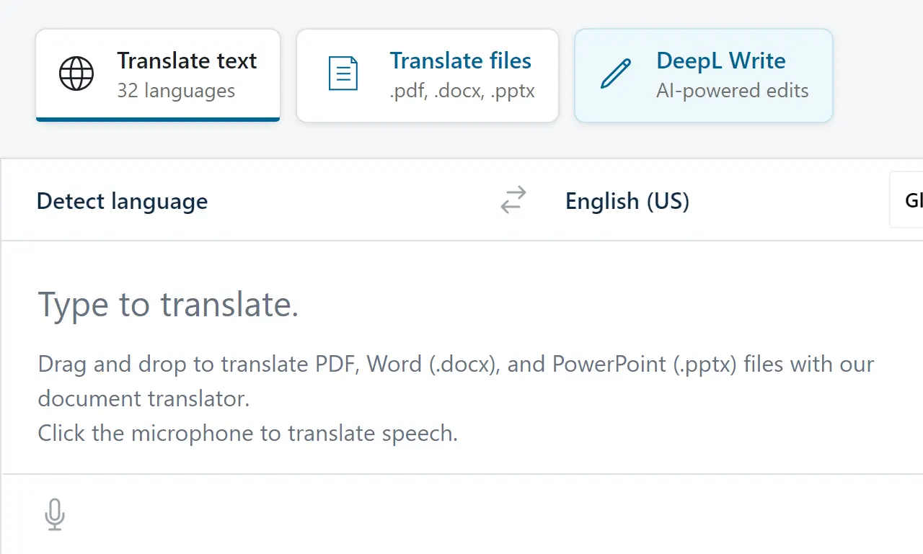The image size is (923, 554).
Task: Click the globe icon on Translate text
Action: tap(76, 73)
